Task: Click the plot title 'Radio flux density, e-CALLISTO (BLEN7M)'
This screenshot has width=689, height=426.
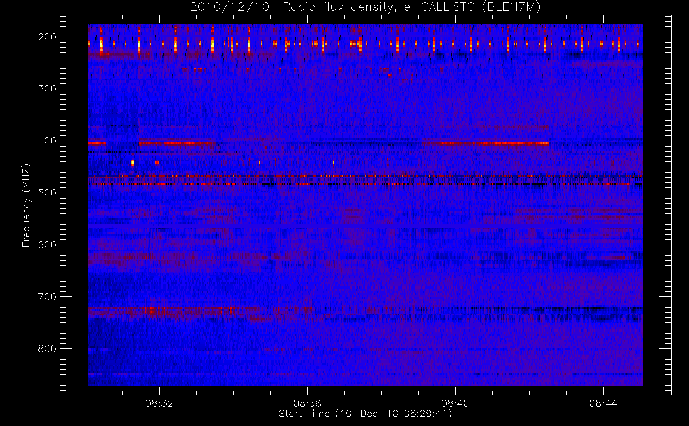Action: pyautogui.click(x=411, y=7)
